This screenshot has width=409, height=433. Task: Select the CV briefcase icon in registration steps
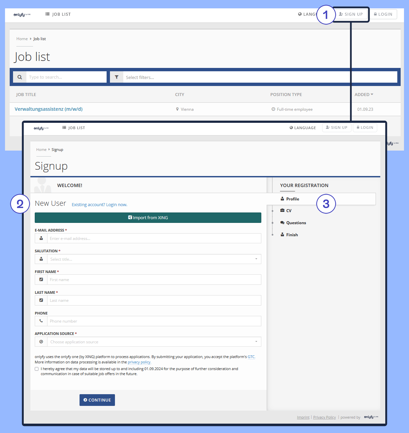[x=282, y=210]
